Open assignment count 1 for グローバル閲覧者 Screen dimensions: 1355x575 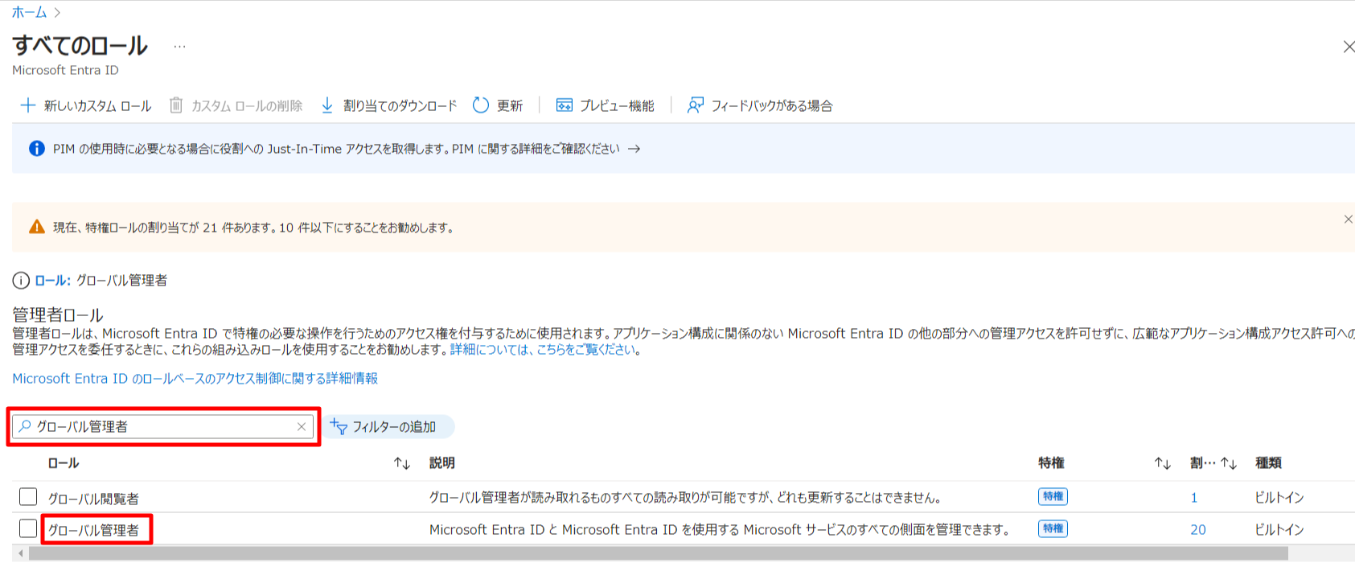pyautogui.click(x=1194, y=498)
